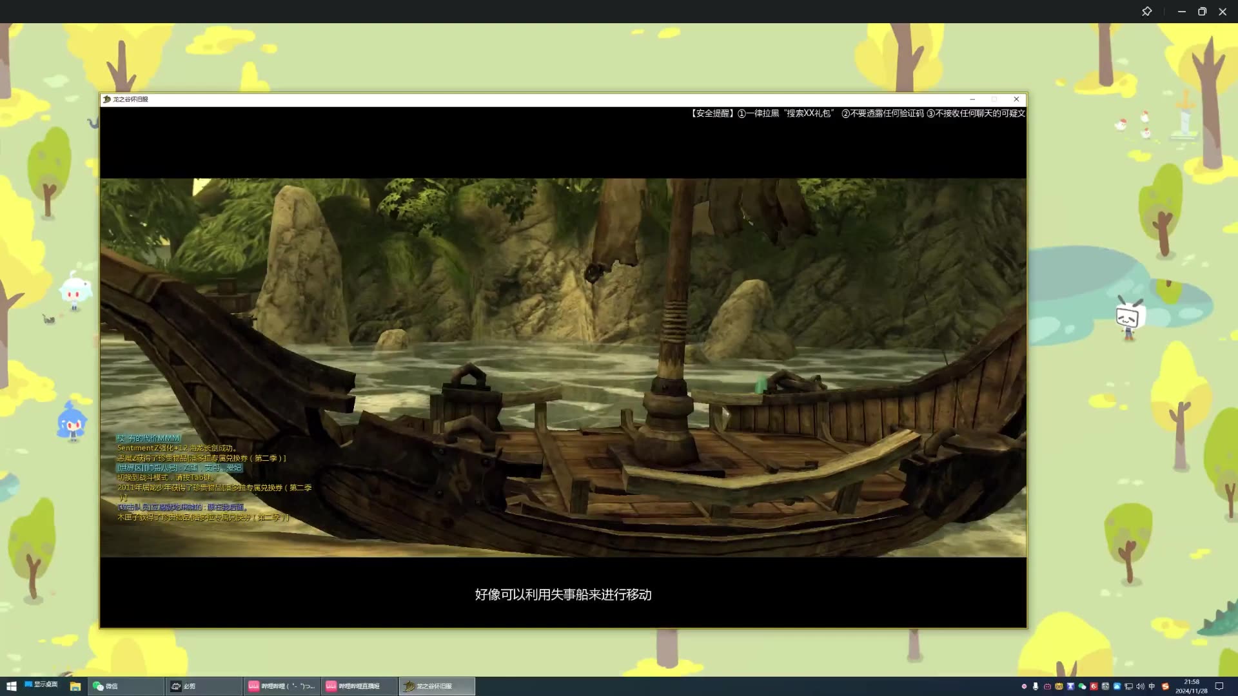Click chat line starting '2011年屠龙少年'

coord(214,492)
